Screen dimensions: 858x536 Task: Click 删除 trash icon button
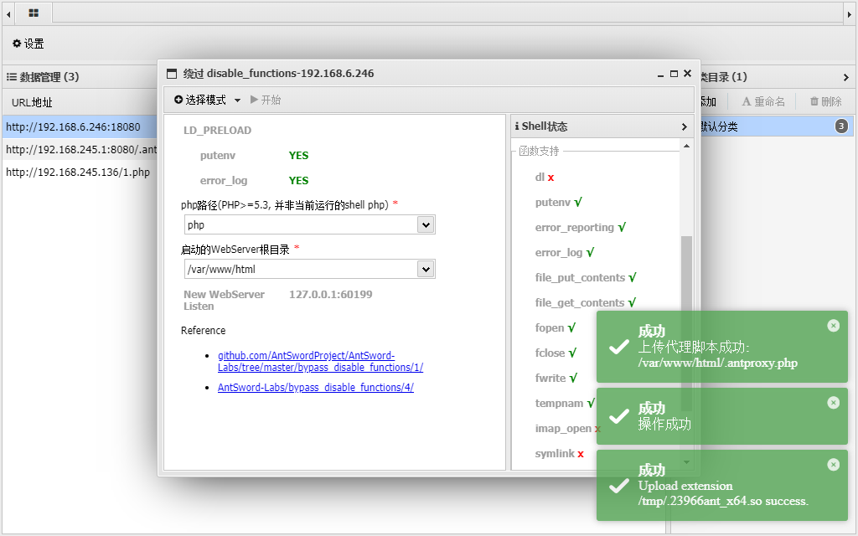(825, 101)
